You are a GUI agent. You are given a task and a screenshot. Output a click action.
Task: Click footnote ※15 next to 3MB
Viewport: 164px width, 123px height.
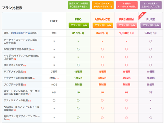[57, 78]
